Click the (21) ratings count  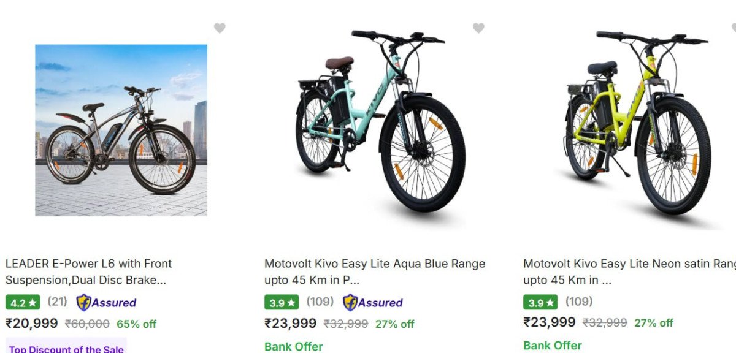pyautogui.click(x=58, y=302)
